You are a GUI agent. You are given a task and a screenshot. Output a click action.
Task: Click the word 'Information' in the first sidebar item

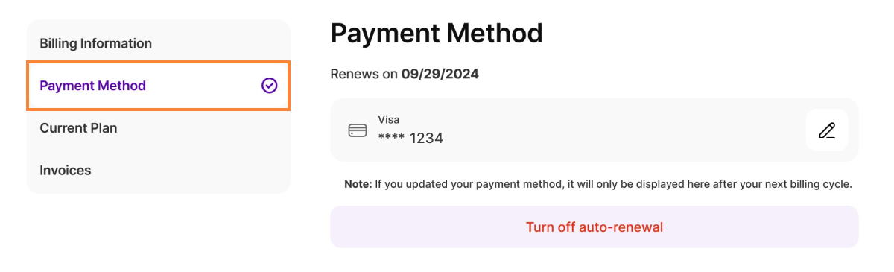point(116,43)
